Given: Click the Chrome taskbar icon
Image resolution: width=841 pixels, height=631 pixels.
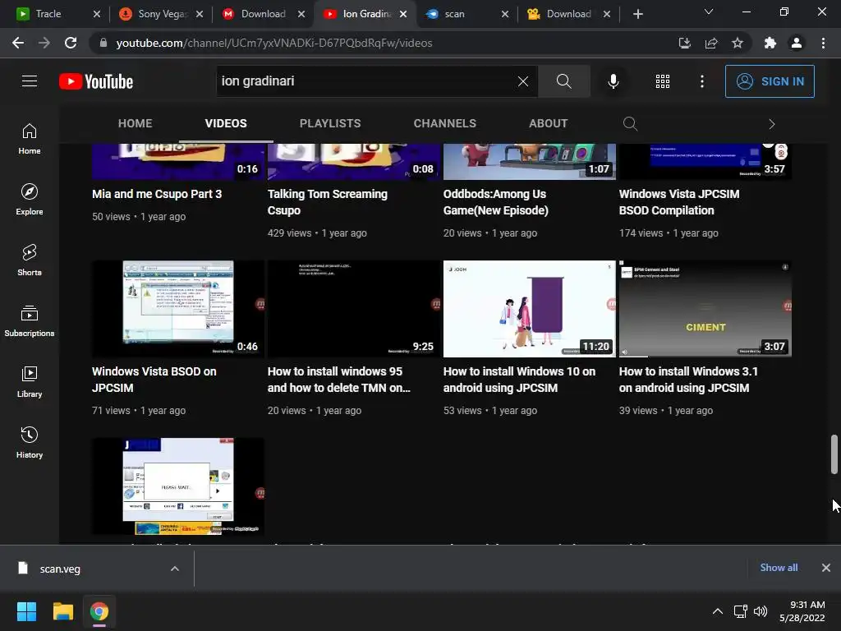Looking at the screenshot, I should tap(99, 611).
